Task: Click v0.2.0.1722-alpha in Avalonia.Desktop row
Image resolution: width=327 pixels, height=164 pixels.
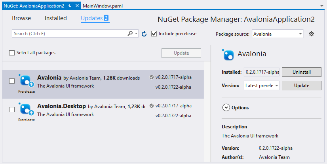Action: (173, 116)
